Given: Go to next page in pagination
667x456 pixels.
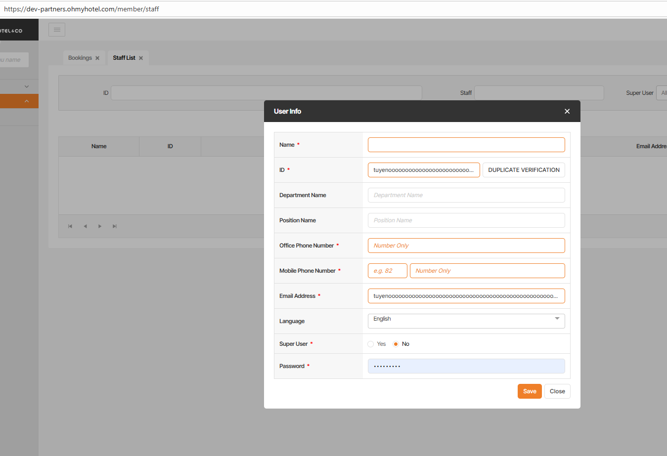Looking at the screenshot, I should (x=100, y=226).
